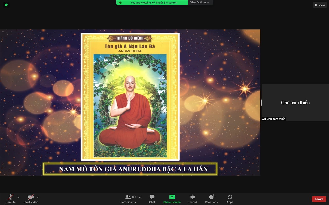
Task: Click the signal strength icon on participant tile
Action: click(x=264, y=119)
